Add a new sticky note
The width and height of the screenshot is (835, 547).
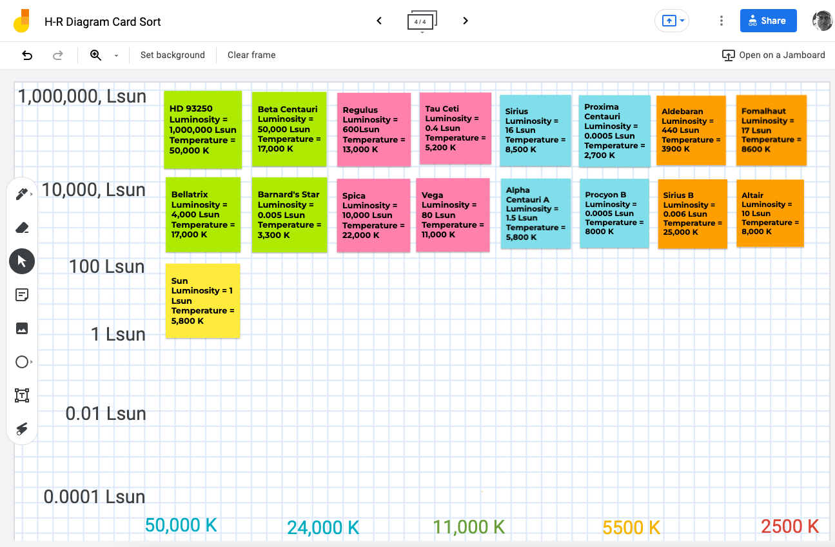click(22, 295)
